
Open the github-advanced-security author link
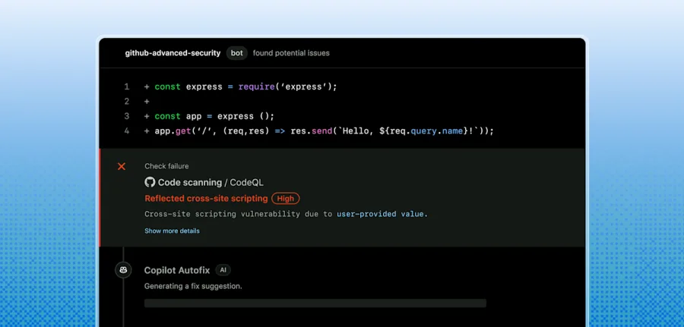(x=173, y=53)
